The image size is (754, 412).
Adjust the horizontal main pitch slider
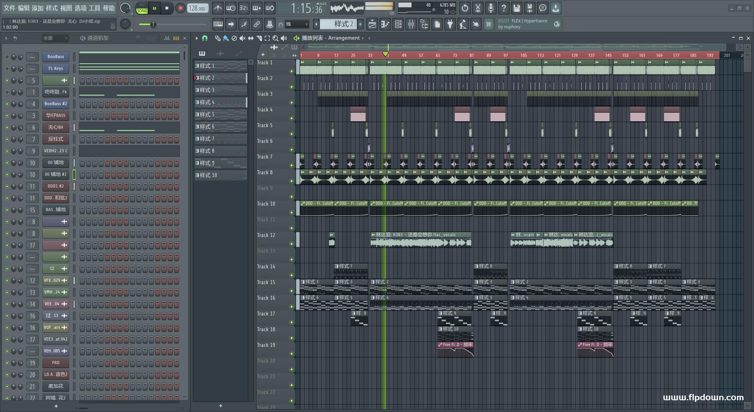pyautogui.click(x=172, y=24)
